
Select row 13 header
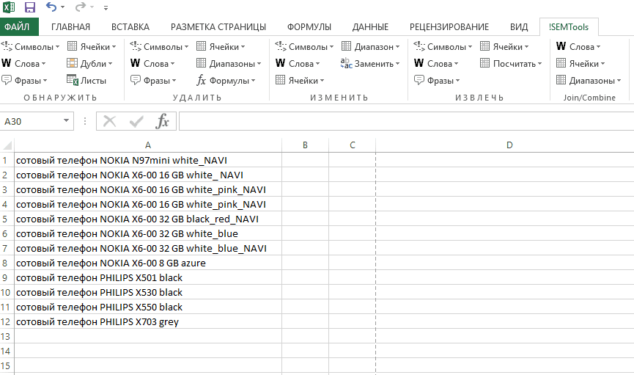6,337
